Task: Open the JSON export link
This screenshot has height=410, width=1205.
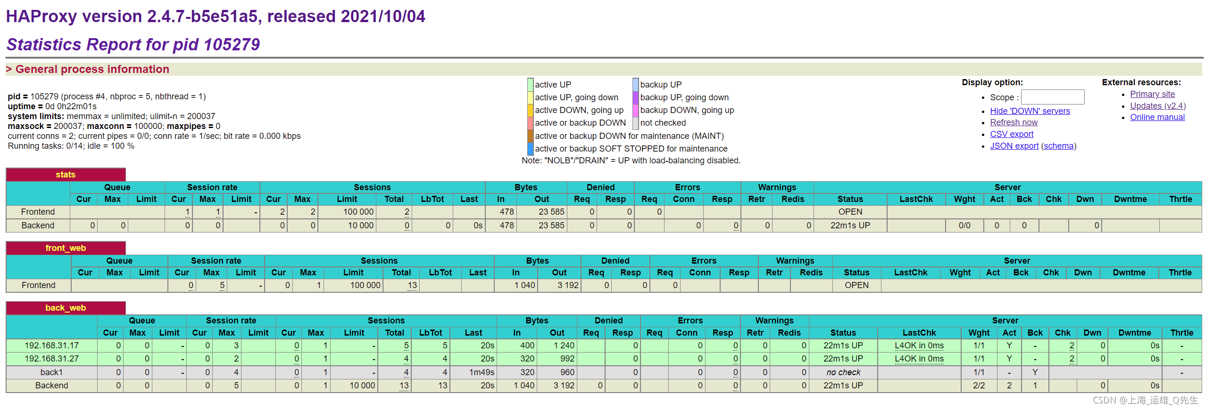Action: tap(1014, 146)
